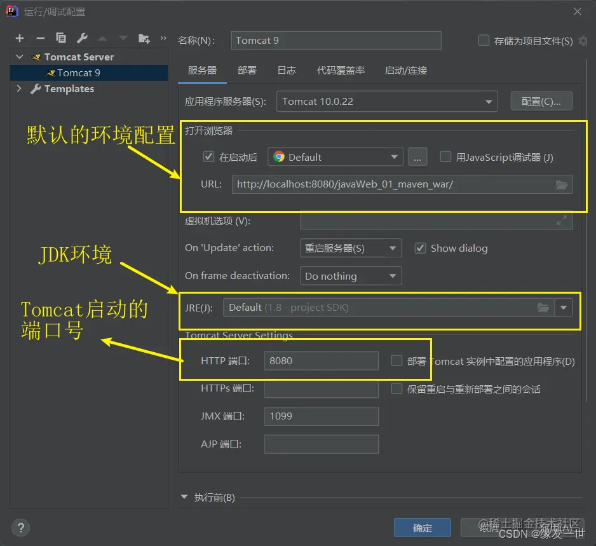Click the Configure application server button
Viewport: 596px width, 546px height.
pos(541,102)
